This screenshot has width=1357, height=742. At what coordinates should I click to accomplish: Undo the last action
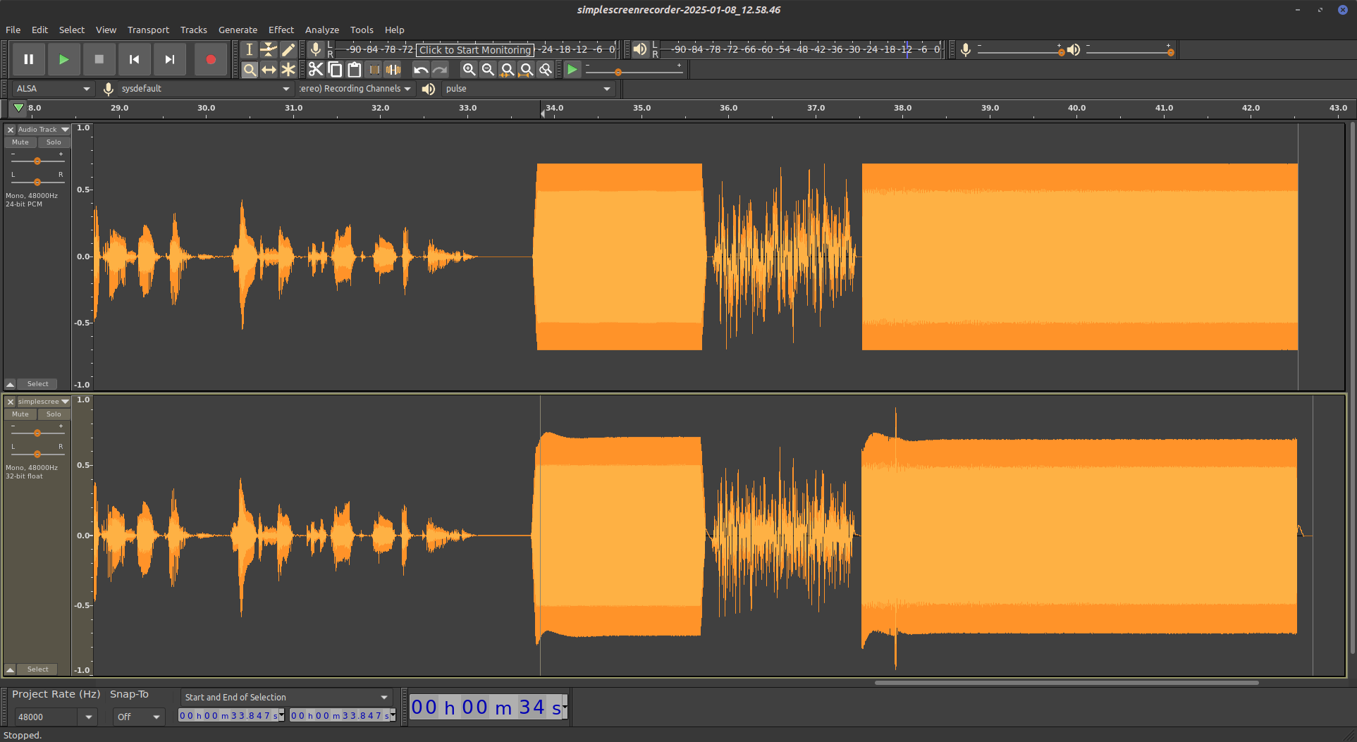click(x=421, y=69)
